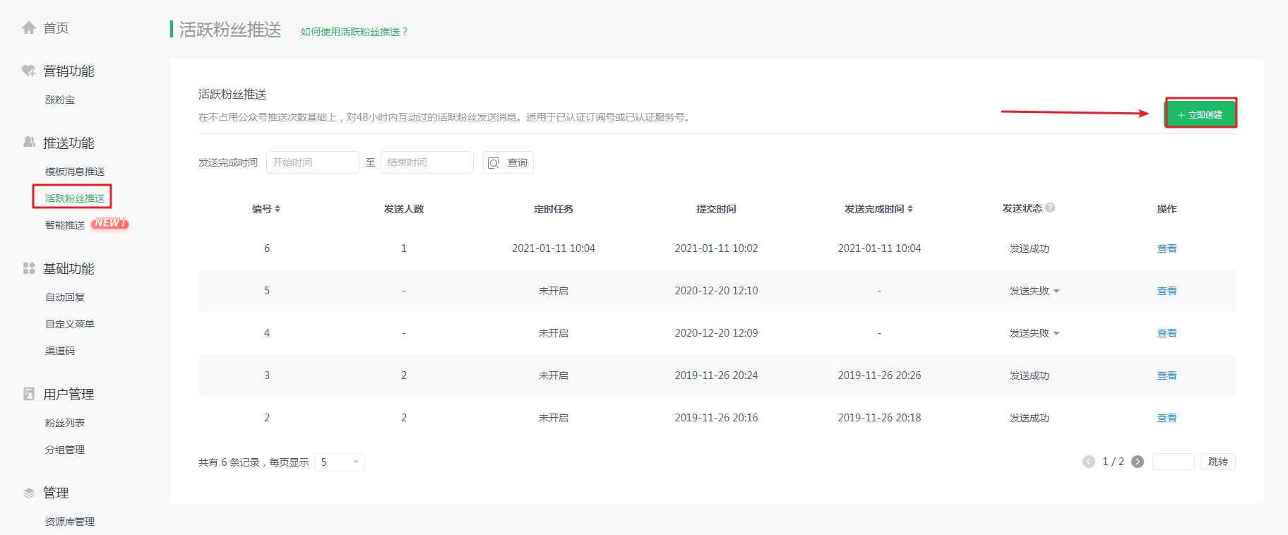Click the 跳转 page jump button
Viewport: 1288px width, 535px height.
[x=1218, y=462]
